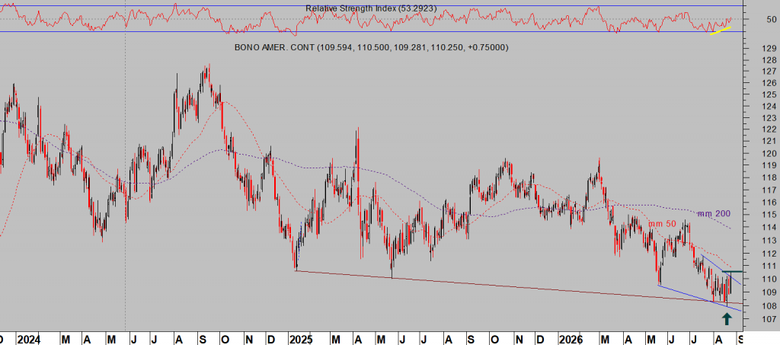Click the 2025 year label on time axis
This screenshot has width=780, height=345.
[x=300, y=340]
